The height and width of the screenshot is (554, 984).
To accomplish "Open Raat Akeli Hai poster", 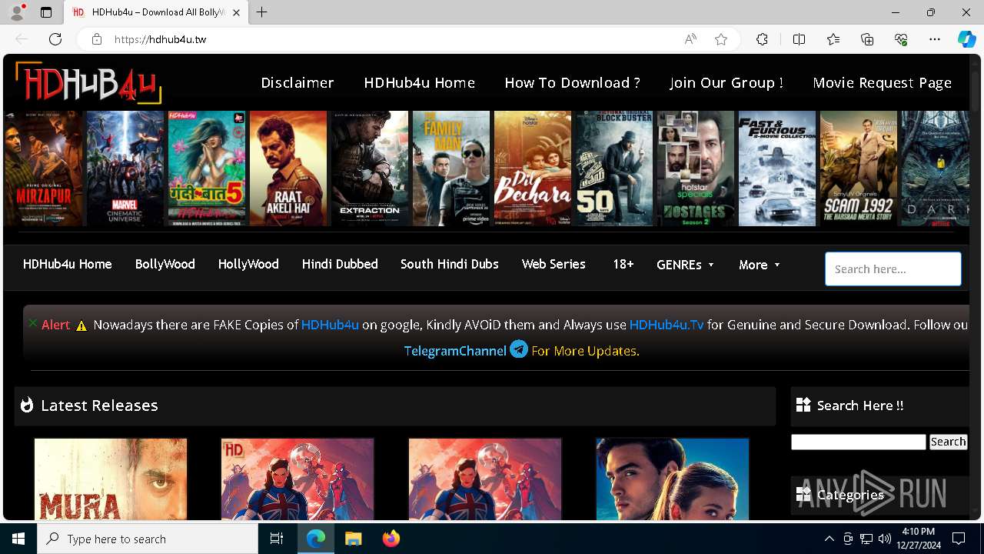I will (x=288, y=169).
